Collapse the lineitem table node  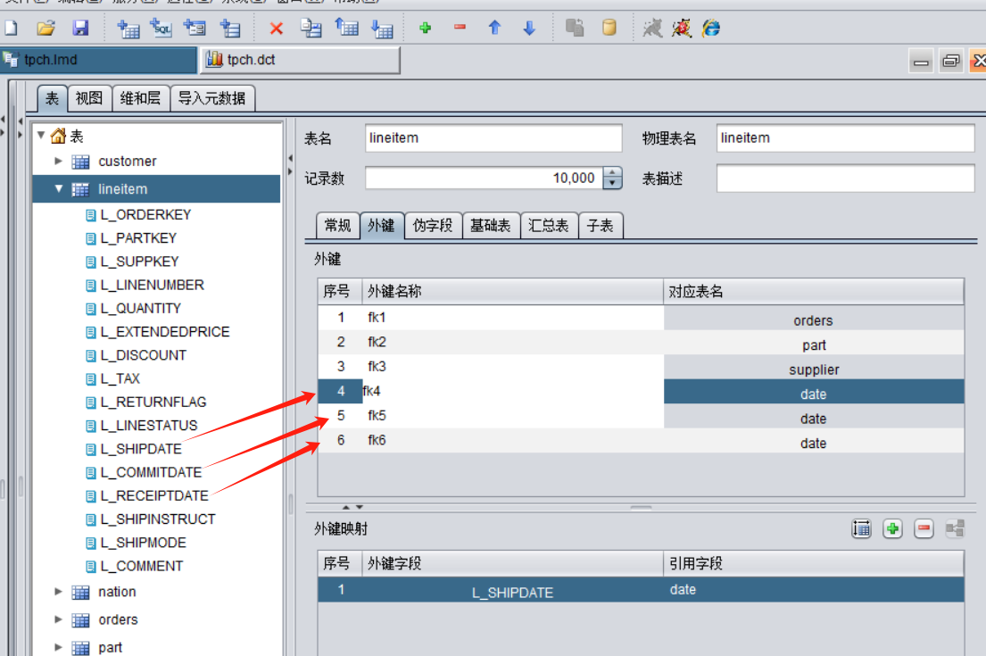point(59,189)
